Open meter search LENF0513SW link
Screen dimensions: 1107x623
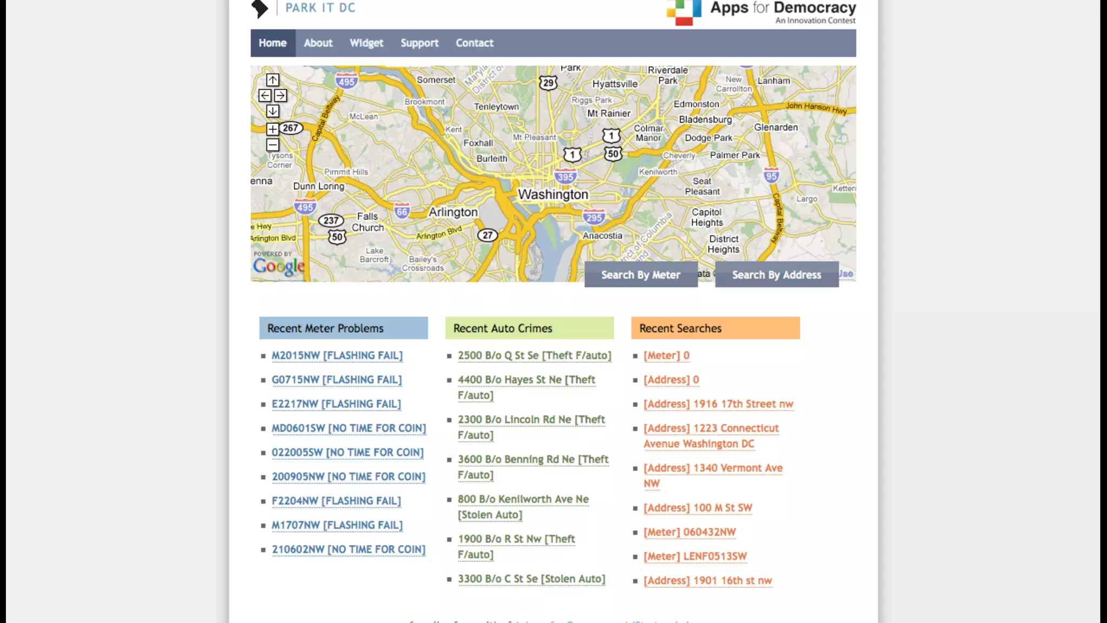click(695, 556)
